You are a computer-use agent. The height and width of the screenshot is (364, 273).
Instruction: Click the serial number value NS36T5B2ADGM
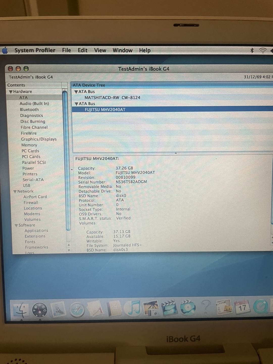131,182
